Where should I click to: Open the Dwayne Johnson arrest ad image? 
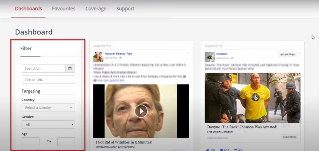tap(253, 98)
